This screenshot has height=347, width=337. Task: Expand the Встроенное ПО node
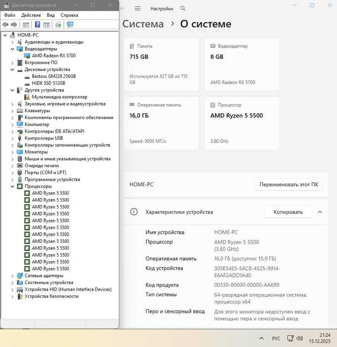coord(12,63)
